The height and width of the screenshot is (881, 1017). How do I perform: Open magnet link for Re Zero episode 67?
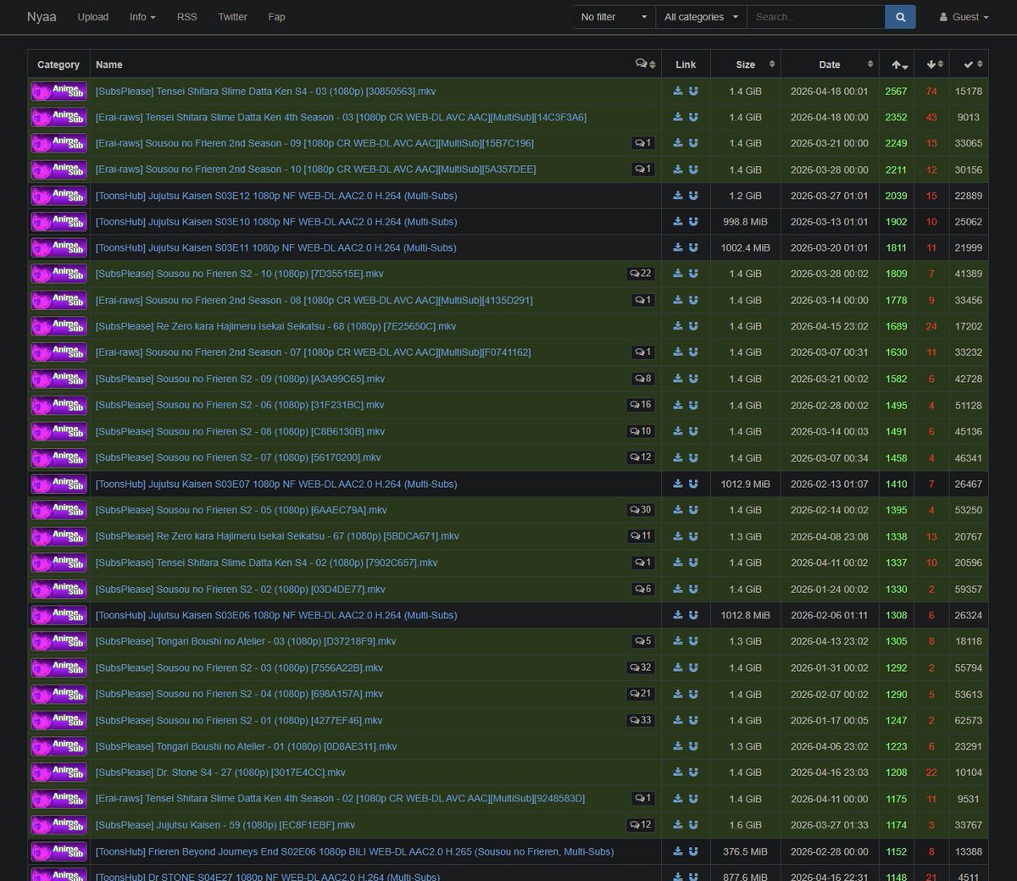coord(693,536)
